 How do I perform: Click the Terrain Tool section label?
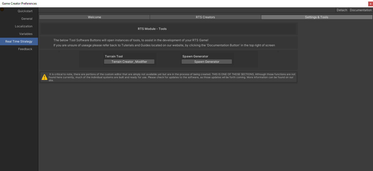(114, 56)
